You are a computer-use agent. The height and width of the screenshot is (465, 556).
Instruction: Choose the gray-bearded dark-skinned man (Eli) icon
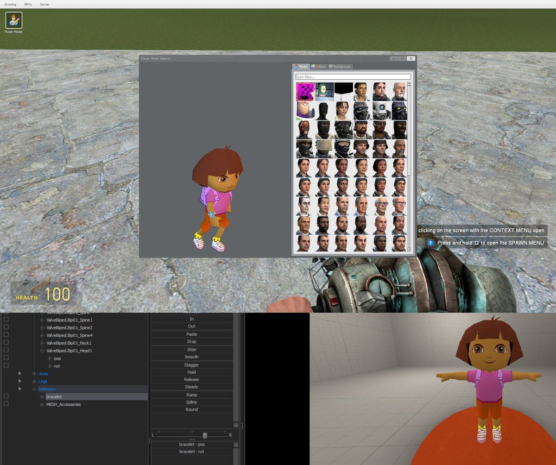400,149
